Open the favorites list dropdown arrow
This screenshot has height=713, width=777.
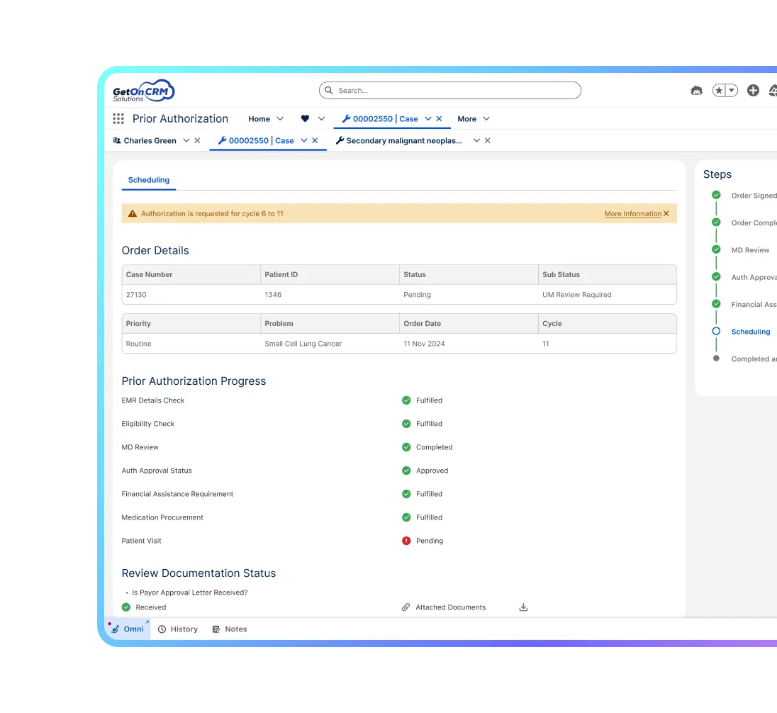pyautogui.click(x=732, y=91)
